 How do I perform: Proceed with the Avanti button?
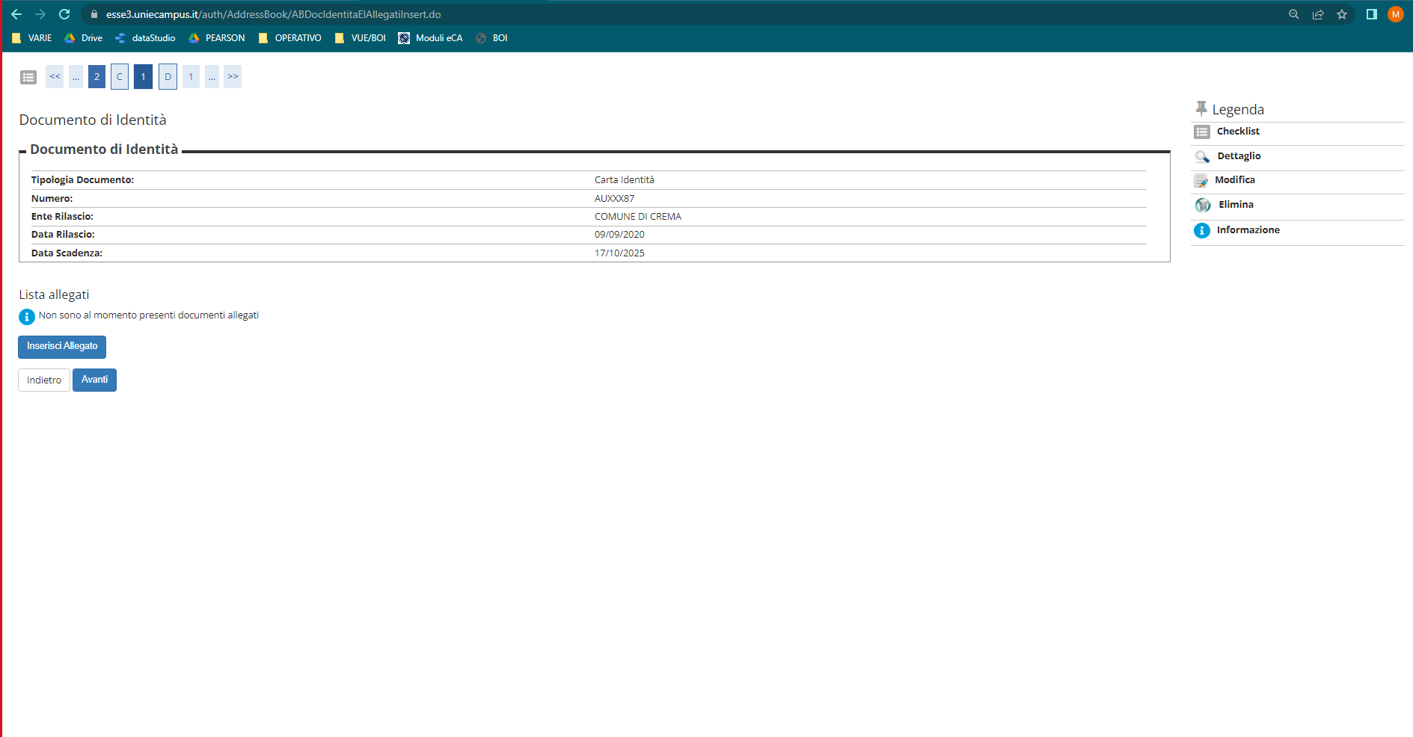pos(94,380)
